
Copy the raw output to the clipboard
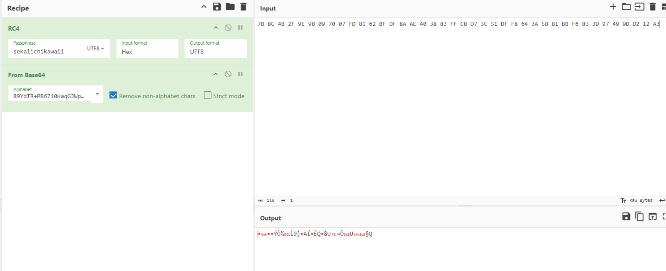tap(639, 216)
